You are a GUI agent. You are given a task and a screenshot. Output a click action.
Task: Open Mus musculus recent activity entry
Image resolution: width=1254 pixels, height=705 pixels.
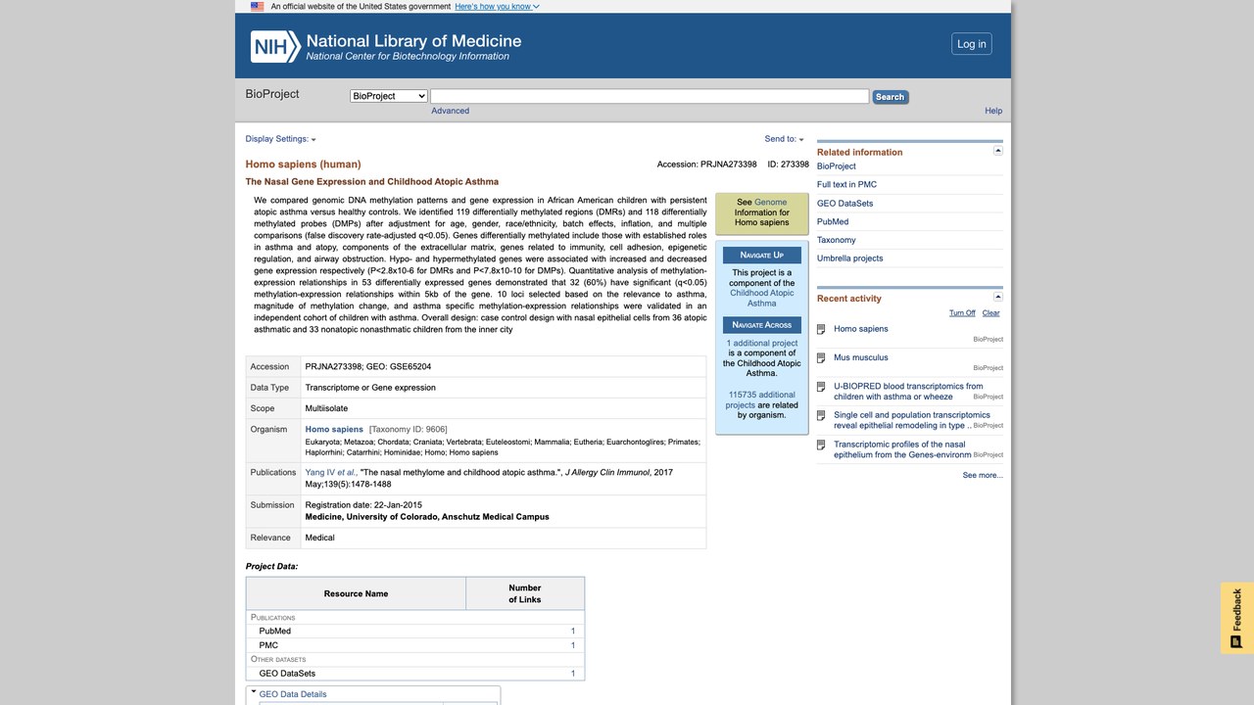point(861,357)
